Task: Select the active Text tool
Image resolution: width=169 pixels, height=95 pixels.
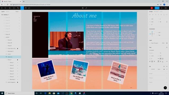Action: coord(22,8)
